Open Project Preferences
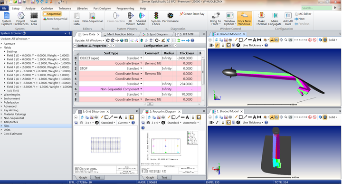 (x=21, y=19)
